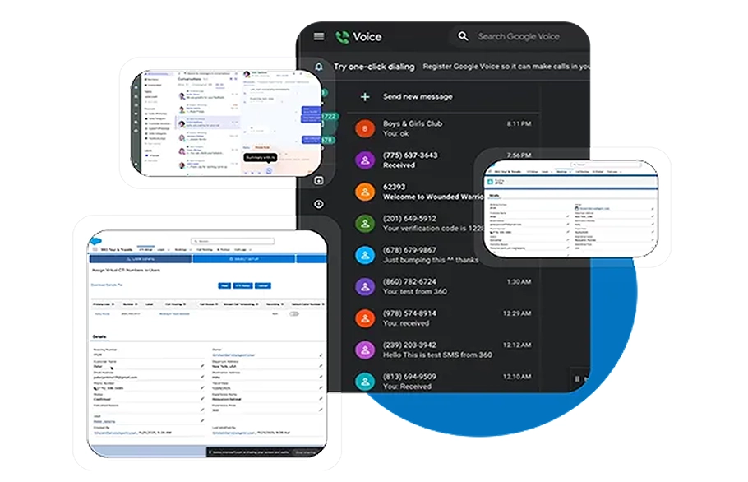This screenshot has height=482, width=748.
Task: Open the (860) 782-6724 conversation text
Action: 414,287
